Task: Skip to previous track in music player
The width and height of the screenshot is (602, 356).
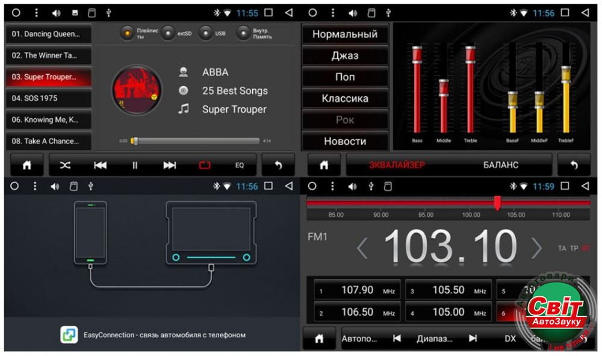Action: click(101, 165)
